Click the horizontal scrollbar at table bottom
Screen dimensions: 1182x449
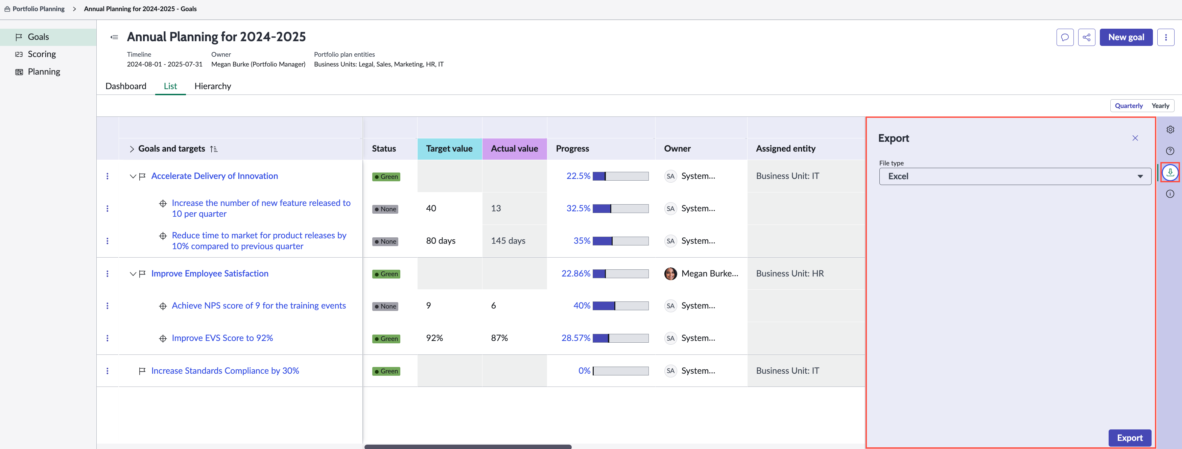[468, 446]
